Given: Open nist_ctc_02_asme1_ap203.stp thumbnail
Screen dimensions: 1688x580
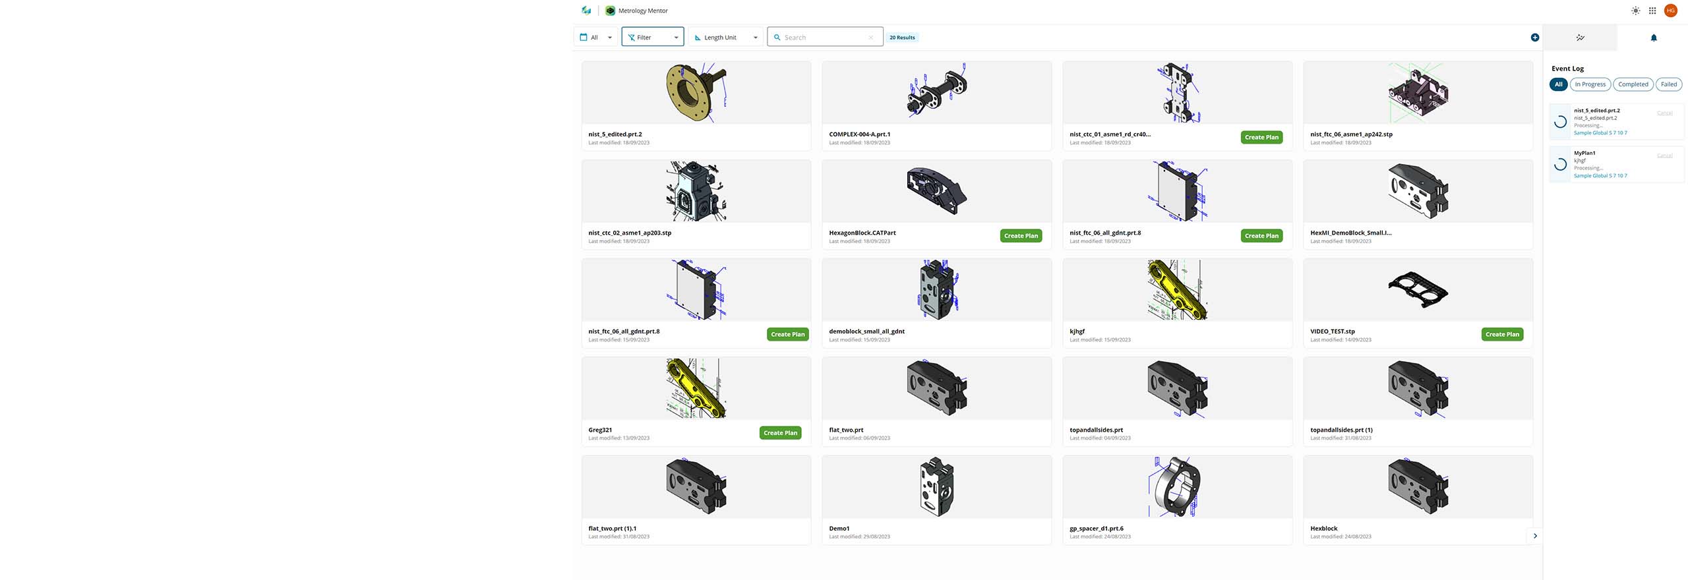Looking at the screenshot, I should (x=696, y=191).
